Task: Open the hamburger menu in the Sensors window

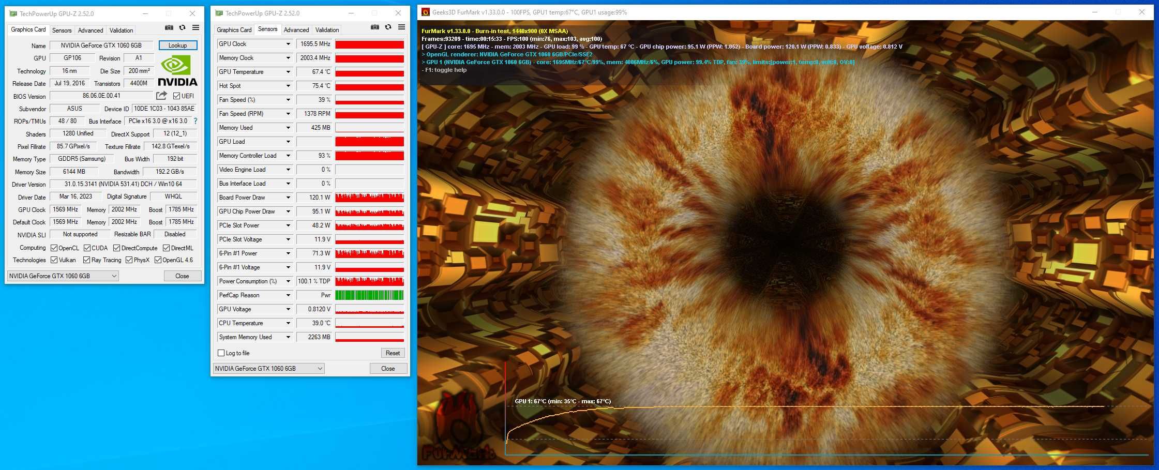Action: [x=402, y=27]
